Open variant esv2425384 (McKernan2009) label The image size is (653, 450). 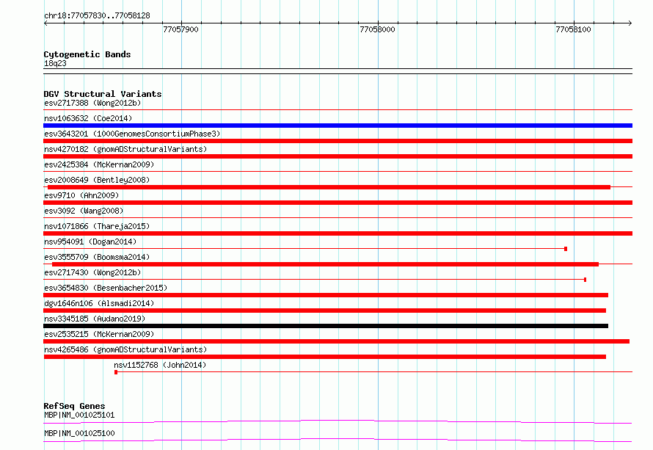(x=99, y=164)
